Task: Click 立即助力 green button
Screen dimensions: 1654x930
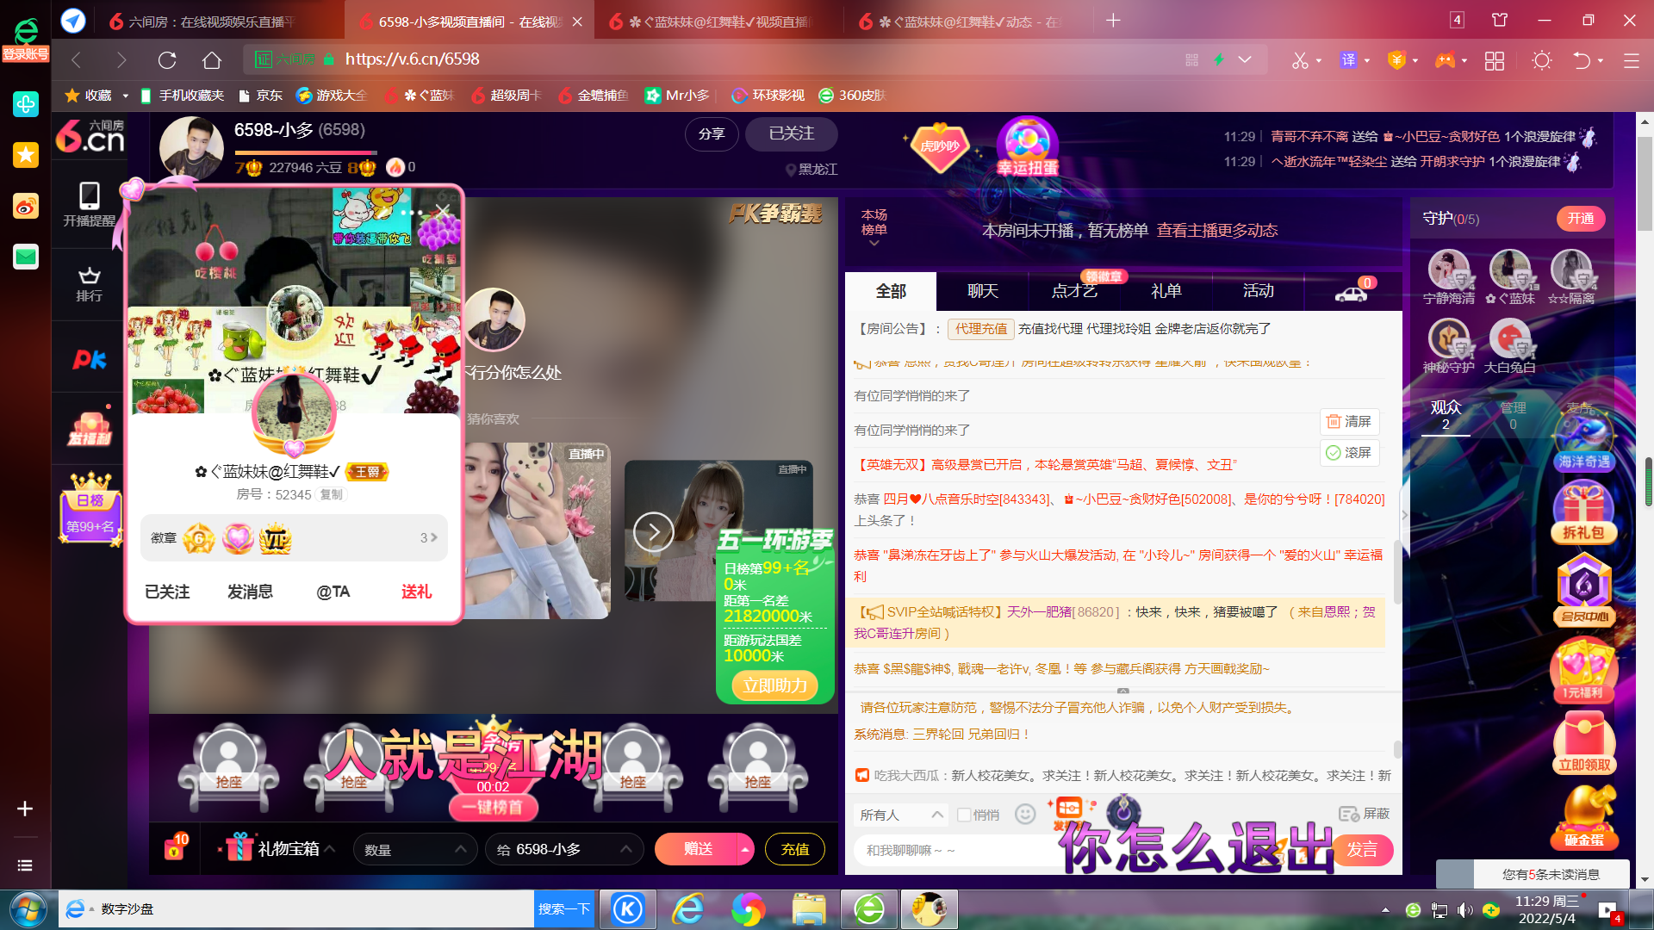Action: click(x=774, y=685)
